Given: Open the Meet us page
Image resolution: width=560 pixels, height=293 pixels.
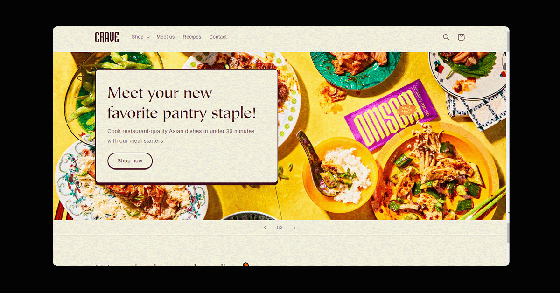Looking at the screenshot, I should click(166, 37).
